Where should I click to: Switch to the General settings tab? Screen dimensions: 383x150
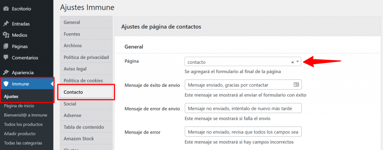[72, 22]
